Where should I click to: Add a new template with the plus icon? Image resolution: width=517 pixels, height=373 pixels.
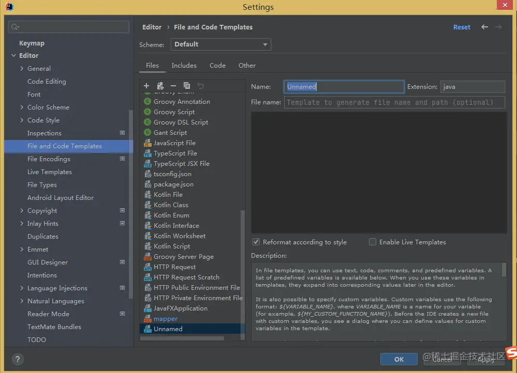pos(146,86)
